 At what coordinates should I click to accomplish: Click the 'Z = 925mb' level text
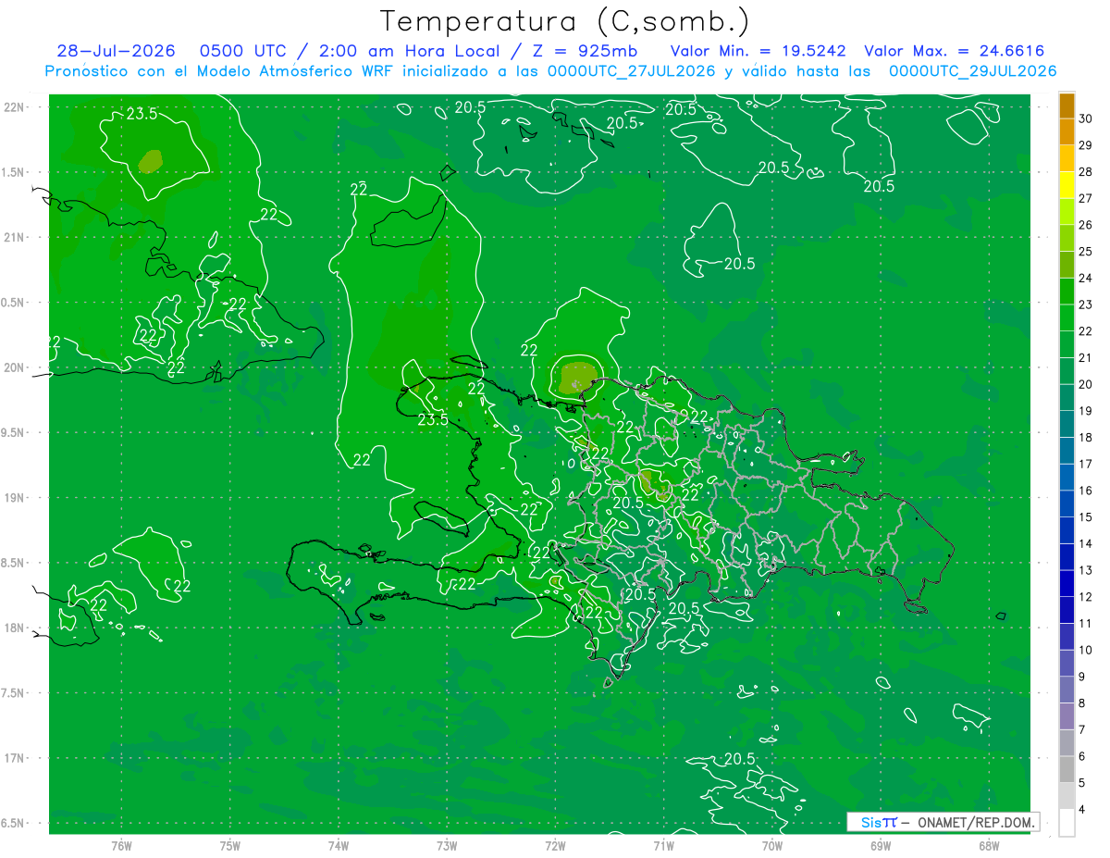583,51
